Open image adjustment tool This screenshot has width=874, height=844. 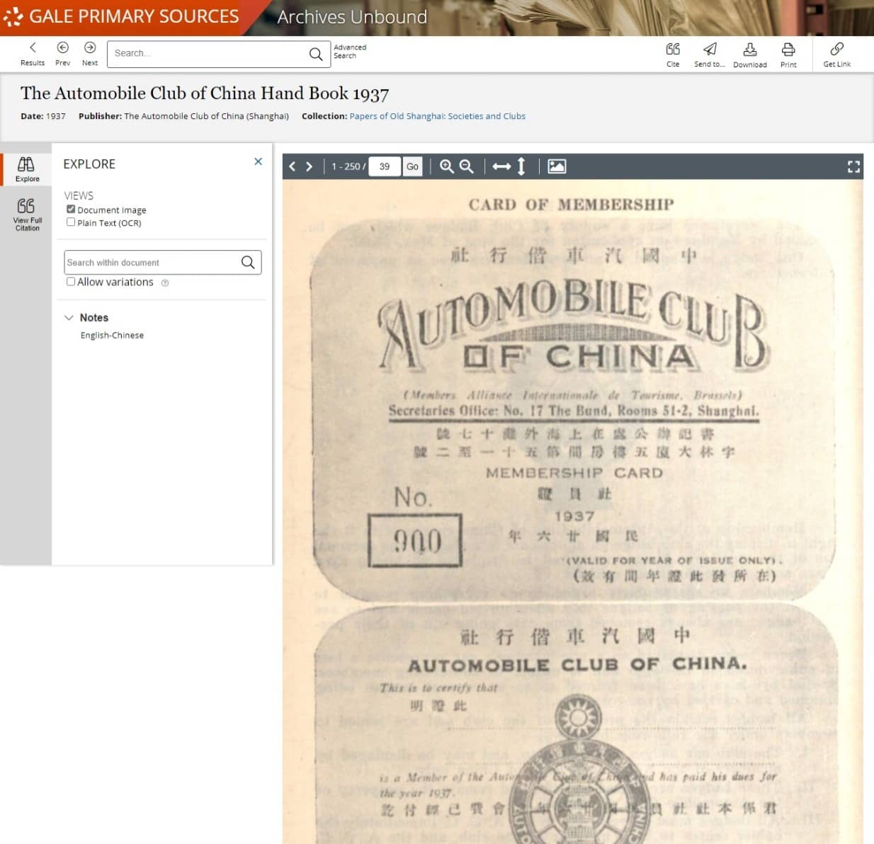557,166
